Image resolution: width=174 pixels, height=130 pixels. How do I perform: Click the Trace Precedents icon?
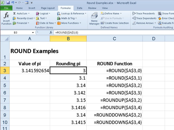pos(134,13)
